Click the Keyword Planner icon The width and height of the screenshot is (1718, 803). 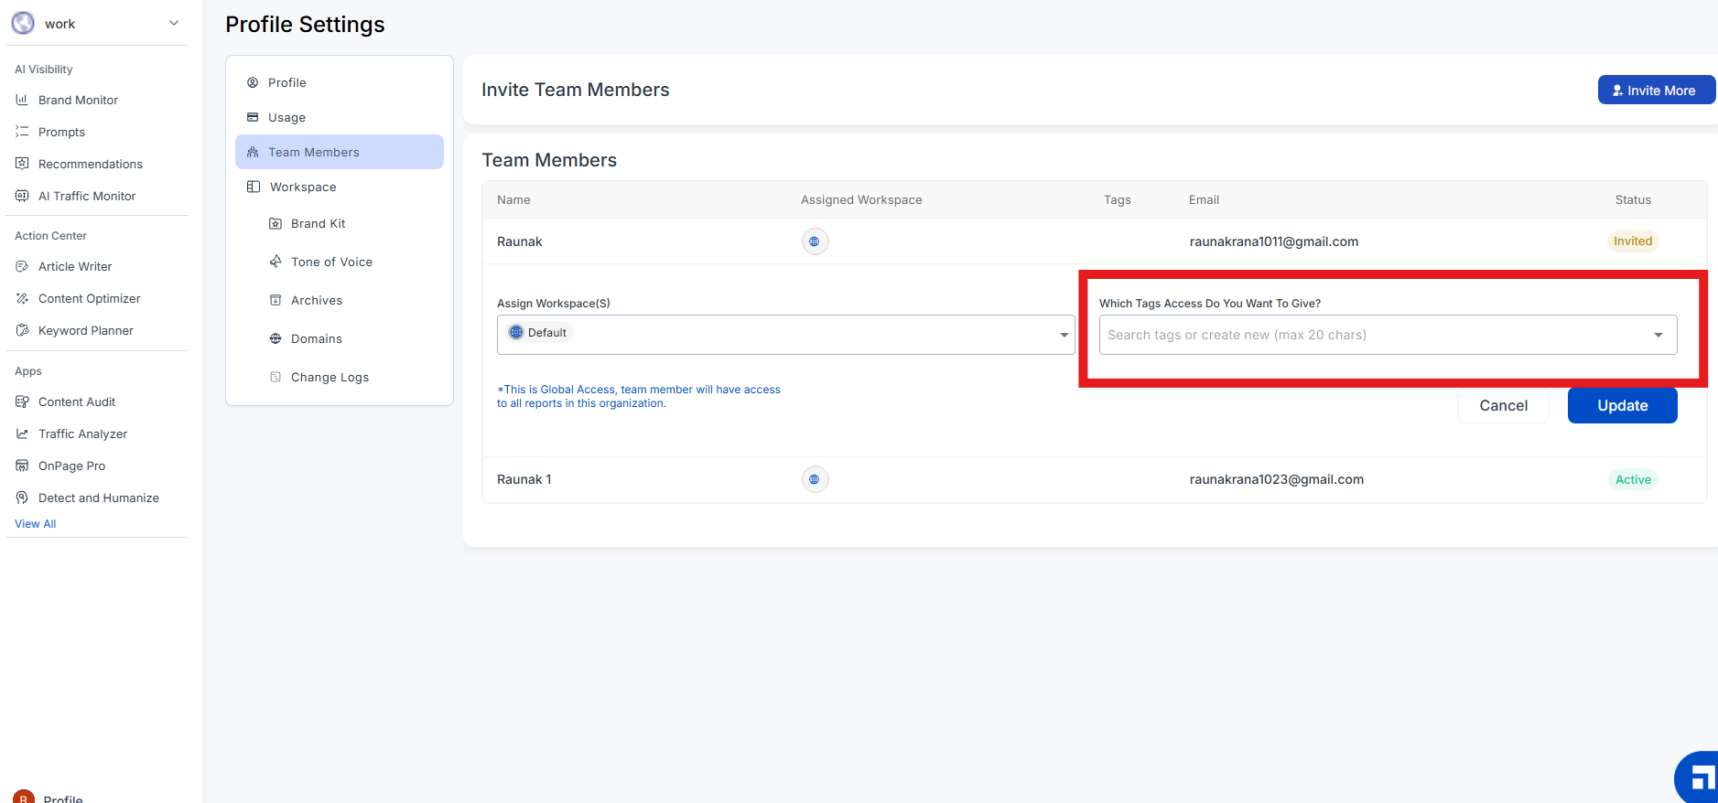(x=22, y=330)
